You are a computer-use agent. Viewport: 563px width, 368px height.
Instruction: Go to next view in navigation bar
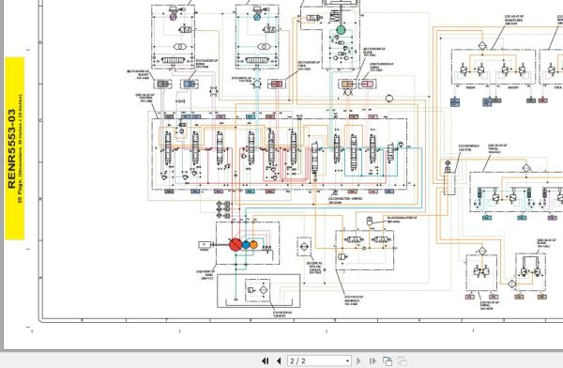click(x=403, y=360)
